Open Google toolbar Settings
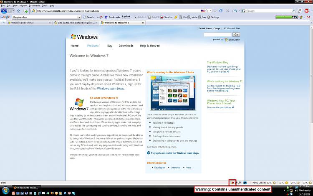The image size is (313, 196). [213, 17]
